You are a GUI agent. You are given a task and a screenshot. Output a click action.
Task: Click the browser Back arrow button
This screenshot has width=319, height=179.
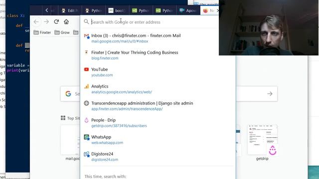[x=36, y=22]
